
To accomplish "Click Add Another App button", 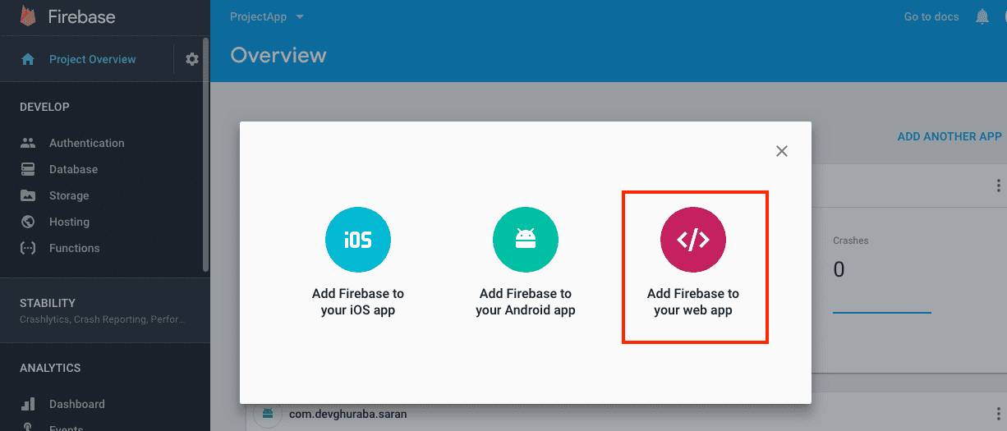I will [x=949, y=136].
